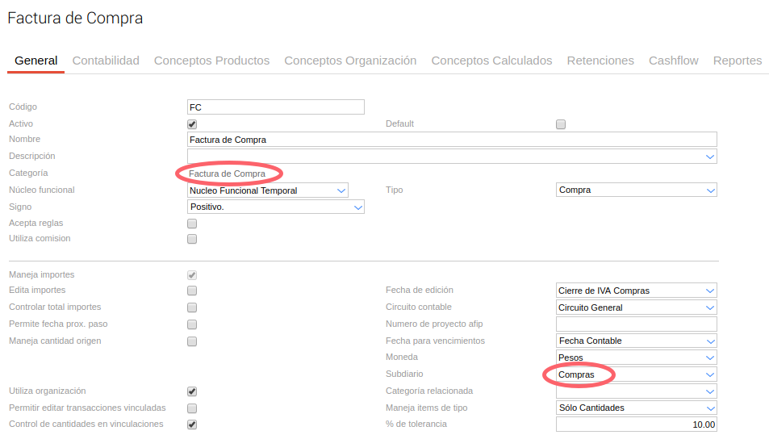Open the Conceptos Productos tab
Image resolution: width=769 pixels, height=435 pixels.
pyautogui.click(x=211, y=61)
